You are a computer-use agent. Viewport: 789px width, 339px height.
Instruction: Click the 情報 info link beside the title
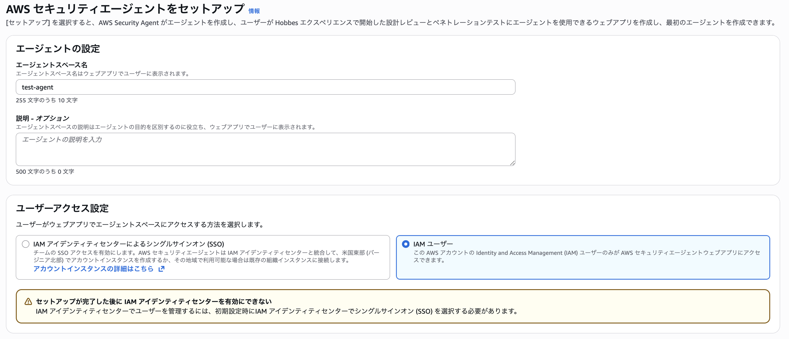click(254, 11)
